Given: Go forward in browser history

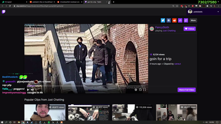Looking at the screenshot, I should (x=6, y=6).
